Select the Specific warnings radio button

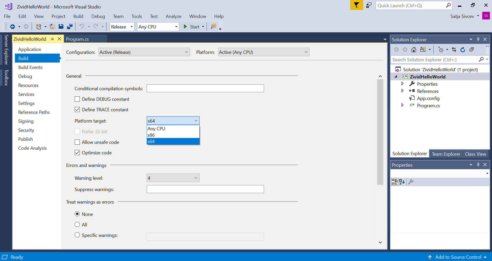(77, 235)
